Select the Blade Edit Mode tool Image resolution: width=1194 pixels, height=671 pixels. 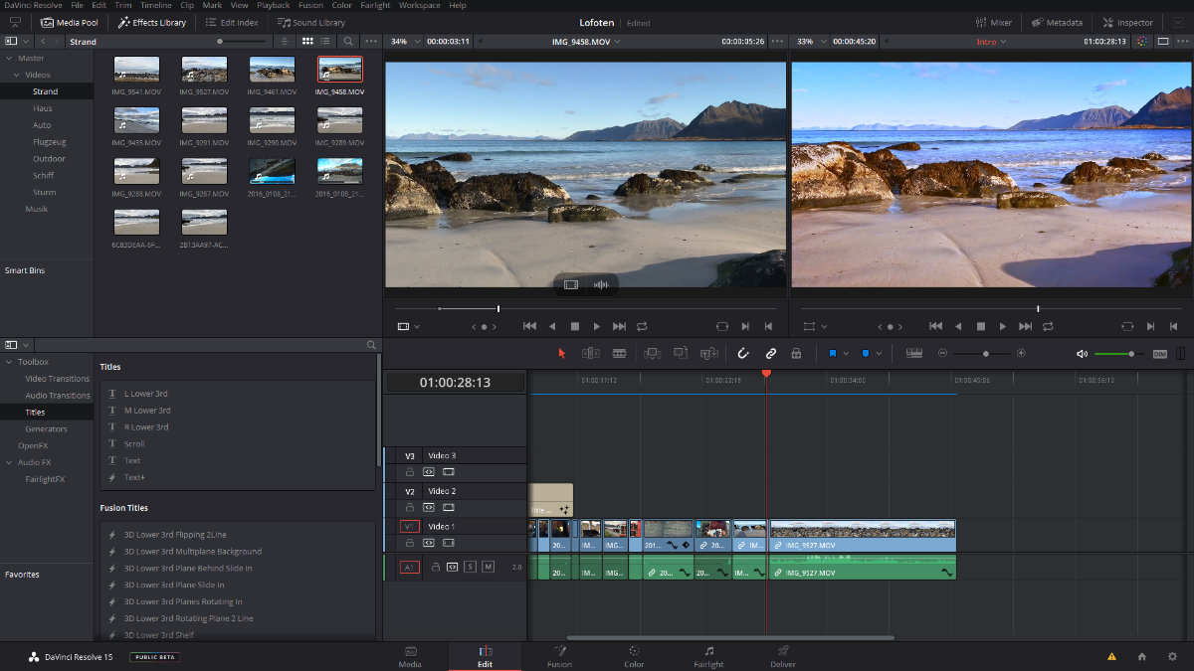tap(621, 353)
